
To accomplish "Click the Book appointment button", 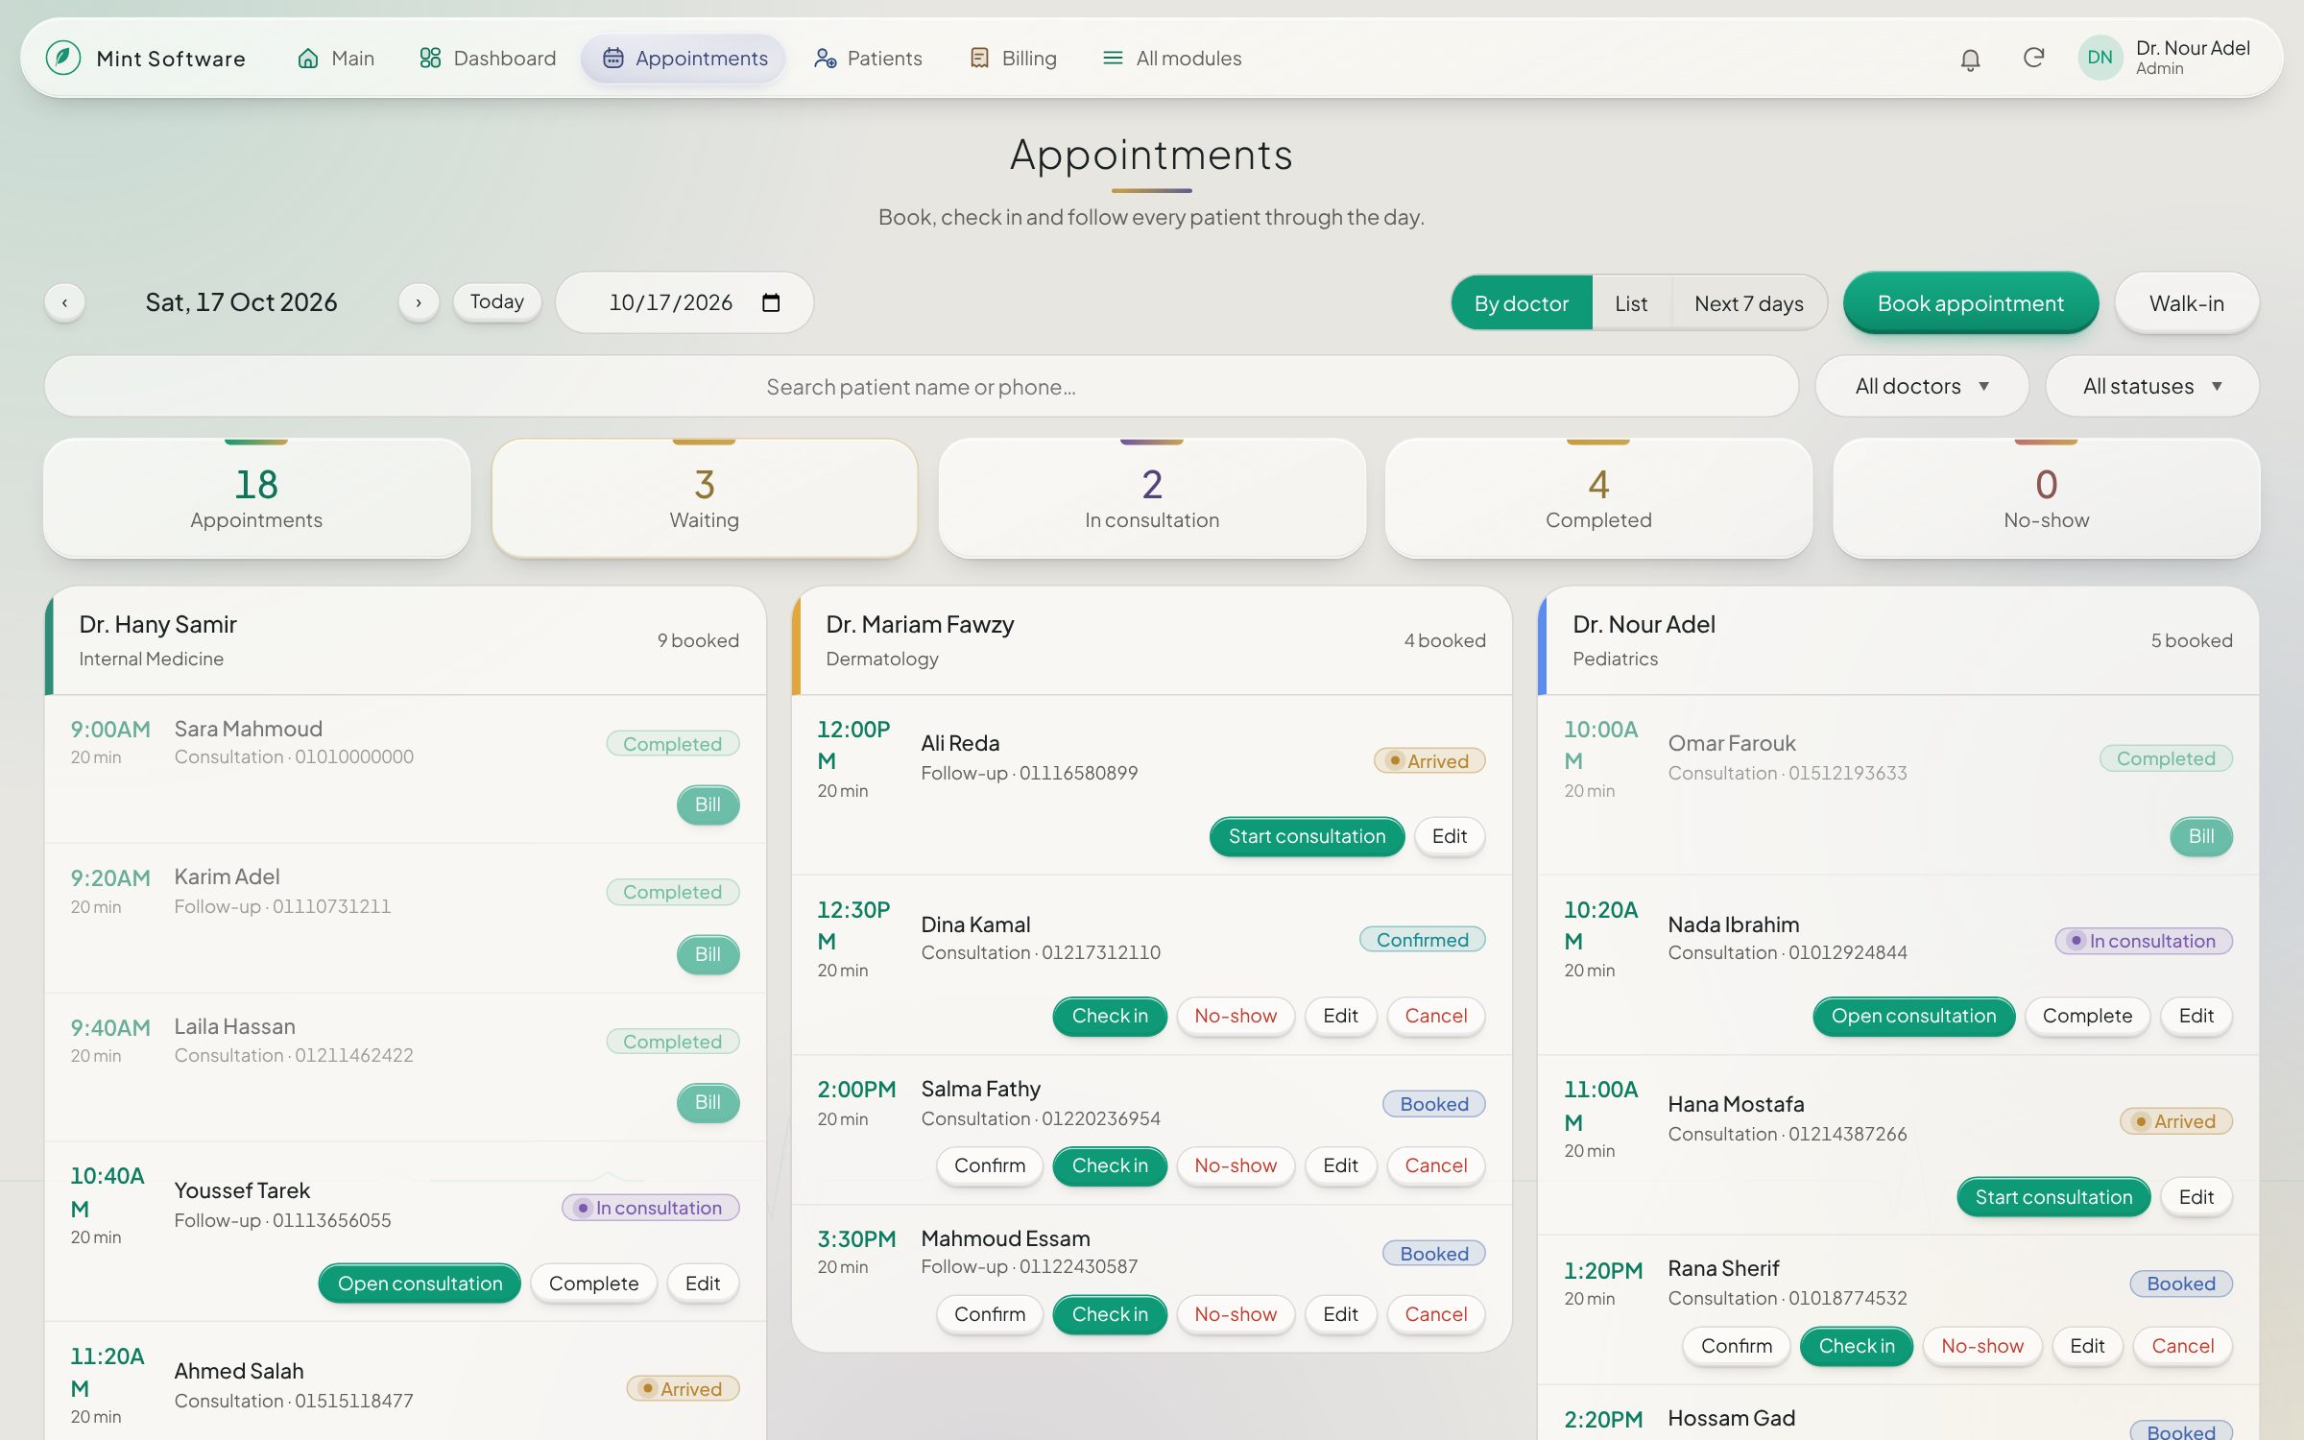I will (x=1970, y=303).
